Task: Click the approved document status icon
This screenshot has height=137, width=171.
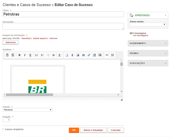Action: click(x=131, y=15)
